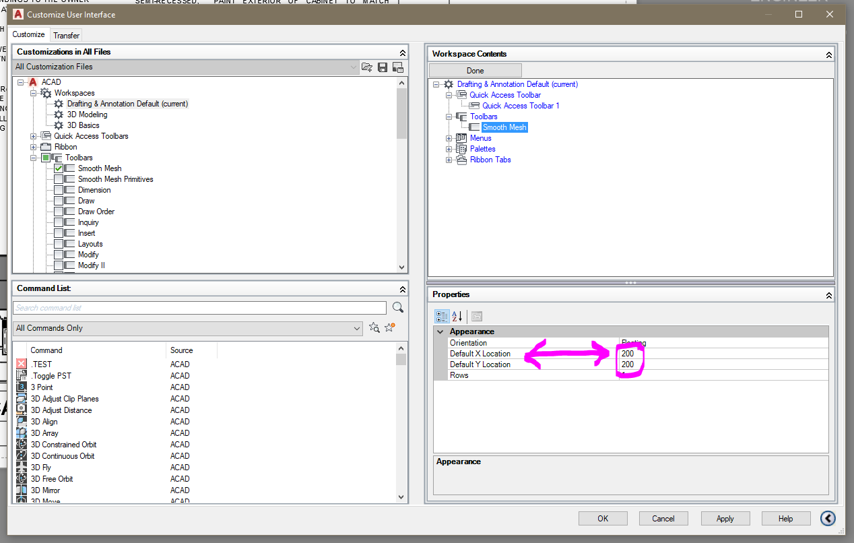The image size is (854, 543).
Task: Check the Smooth Mesh toolbar checkbox
Action: (x=58, y=168)
